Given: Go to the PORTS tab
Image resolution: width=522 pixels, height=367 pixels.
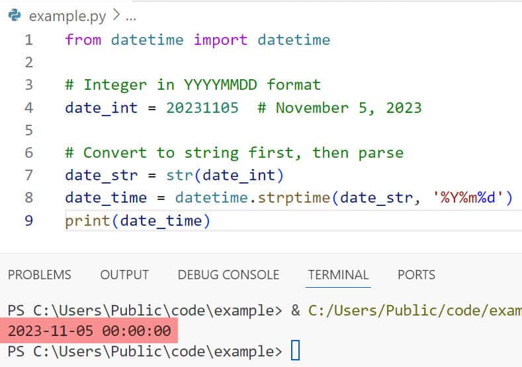Looking at the screenshot, I should (416, 275).
